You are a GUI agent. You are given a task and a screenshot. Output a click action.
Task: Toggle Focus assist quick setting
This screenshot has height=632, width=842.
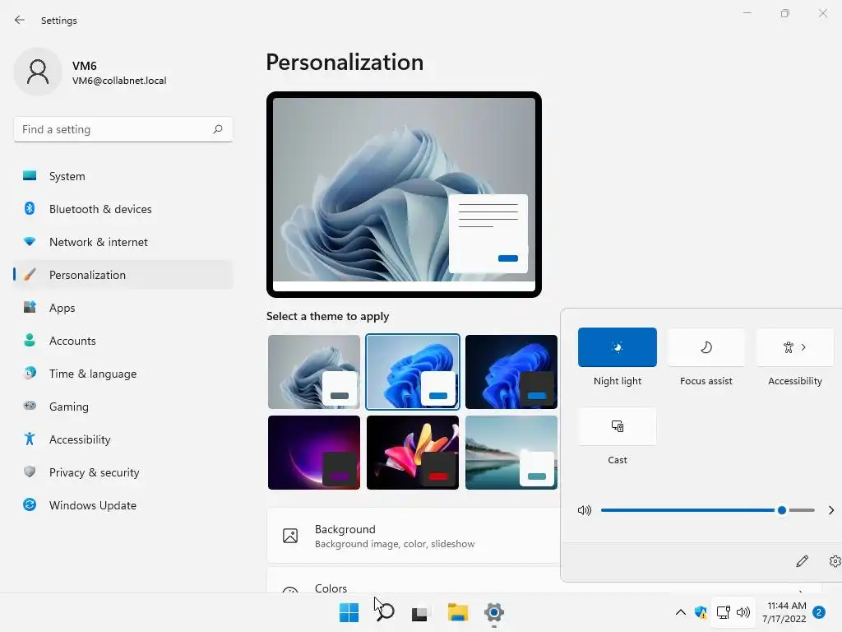(x=706, y=347)
